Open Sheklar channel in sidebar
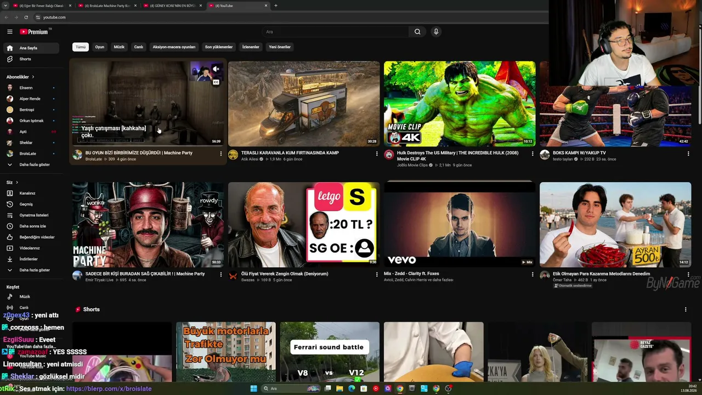This screenshot has width=702, height=395. [x=32, y=143]
